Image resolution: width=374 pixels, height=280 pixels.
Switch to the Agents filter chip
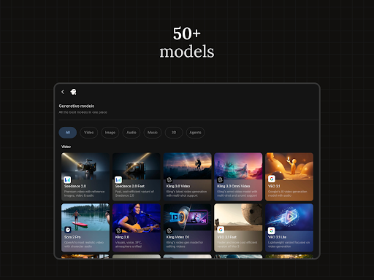(x=195, y=133)
